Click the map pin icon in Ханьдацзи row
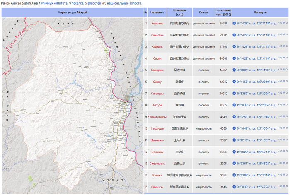The image size is (290, 195). tap(234, 70)
